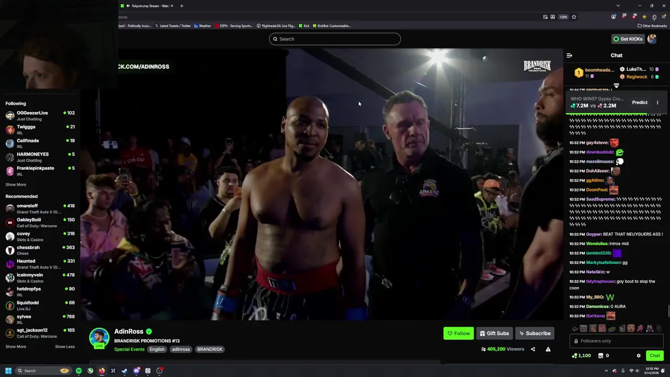
Task: Click the adinross tag
Action: click(x=181, y=349)
